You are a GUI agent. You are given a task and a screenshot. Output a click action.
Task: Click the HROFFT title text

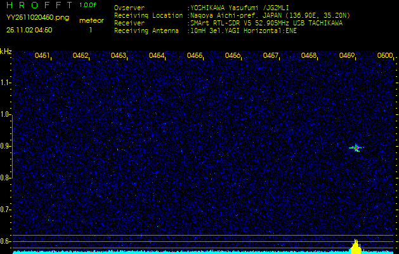tap(39, 5)
